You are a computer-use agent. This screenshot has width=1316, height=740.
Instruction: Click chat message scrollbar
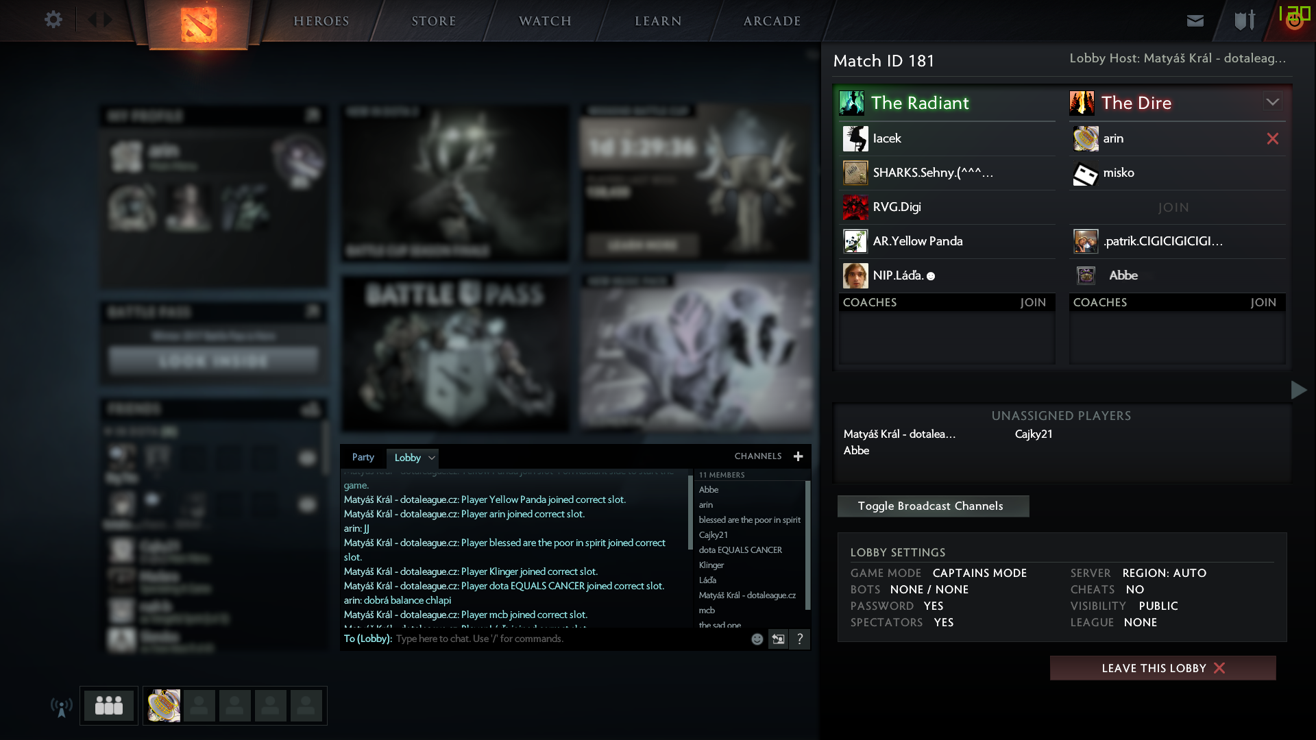[x=690, y=511]
